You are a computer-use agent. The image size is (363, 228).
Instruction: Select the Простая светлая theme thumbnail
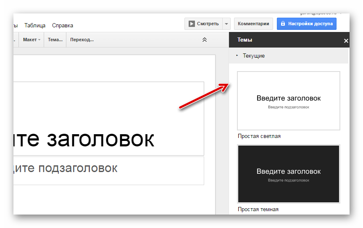(288, 101)
